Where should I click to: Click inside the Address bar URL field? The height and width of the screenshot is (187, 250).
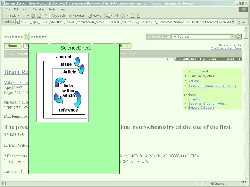coord(125,22)
